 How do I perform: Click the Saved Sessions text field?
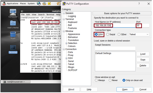pos(115,48)
